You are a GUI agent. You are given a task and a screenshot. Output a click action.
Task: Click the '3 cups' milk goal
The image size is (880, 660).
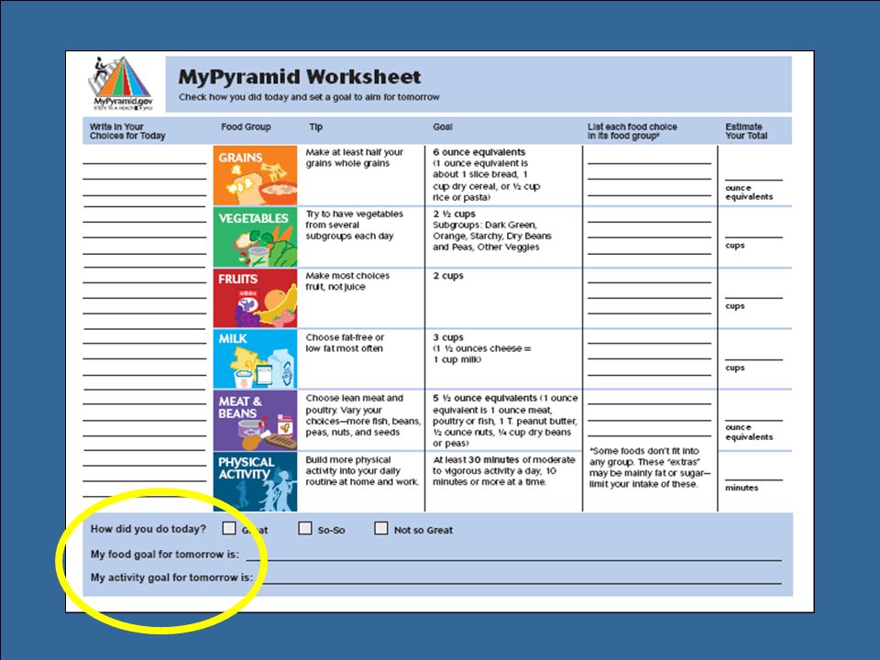[448, 337]
